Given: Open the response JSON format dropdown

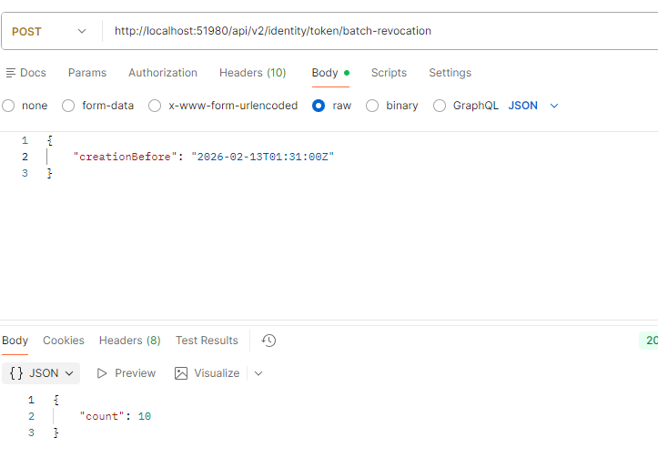Looking at the screenshot, I should (x=41, y=373).
